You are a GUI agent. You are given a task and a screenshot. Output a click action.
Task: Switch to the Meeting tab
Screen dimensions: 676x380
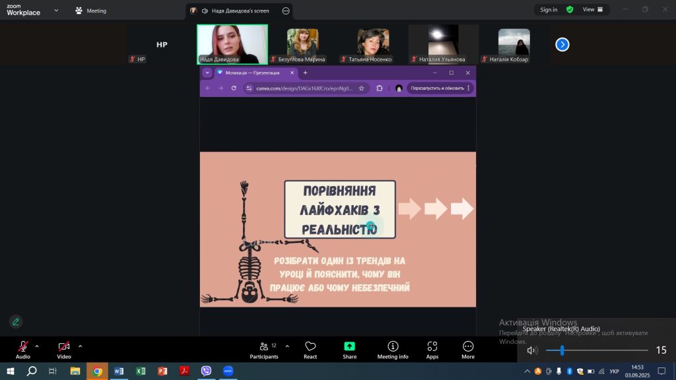(x=91, y=11)
